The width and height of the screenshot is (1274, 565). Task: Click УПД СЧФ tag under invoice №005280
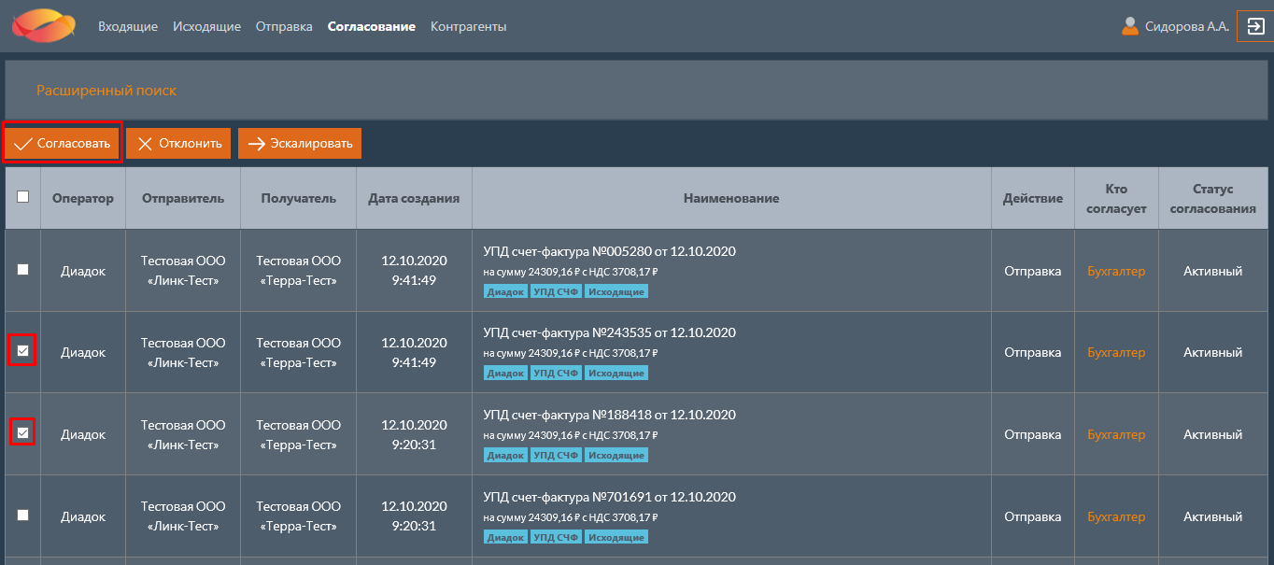click(556, 291)
